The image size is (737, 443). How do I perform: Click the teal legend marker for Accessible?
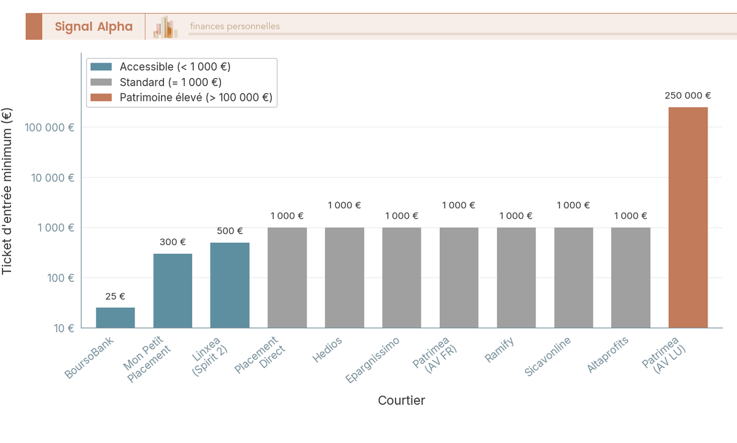(101, 67)
